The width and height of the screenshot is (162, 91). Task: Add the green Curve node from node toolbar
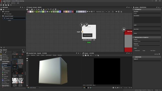[37, 12]
